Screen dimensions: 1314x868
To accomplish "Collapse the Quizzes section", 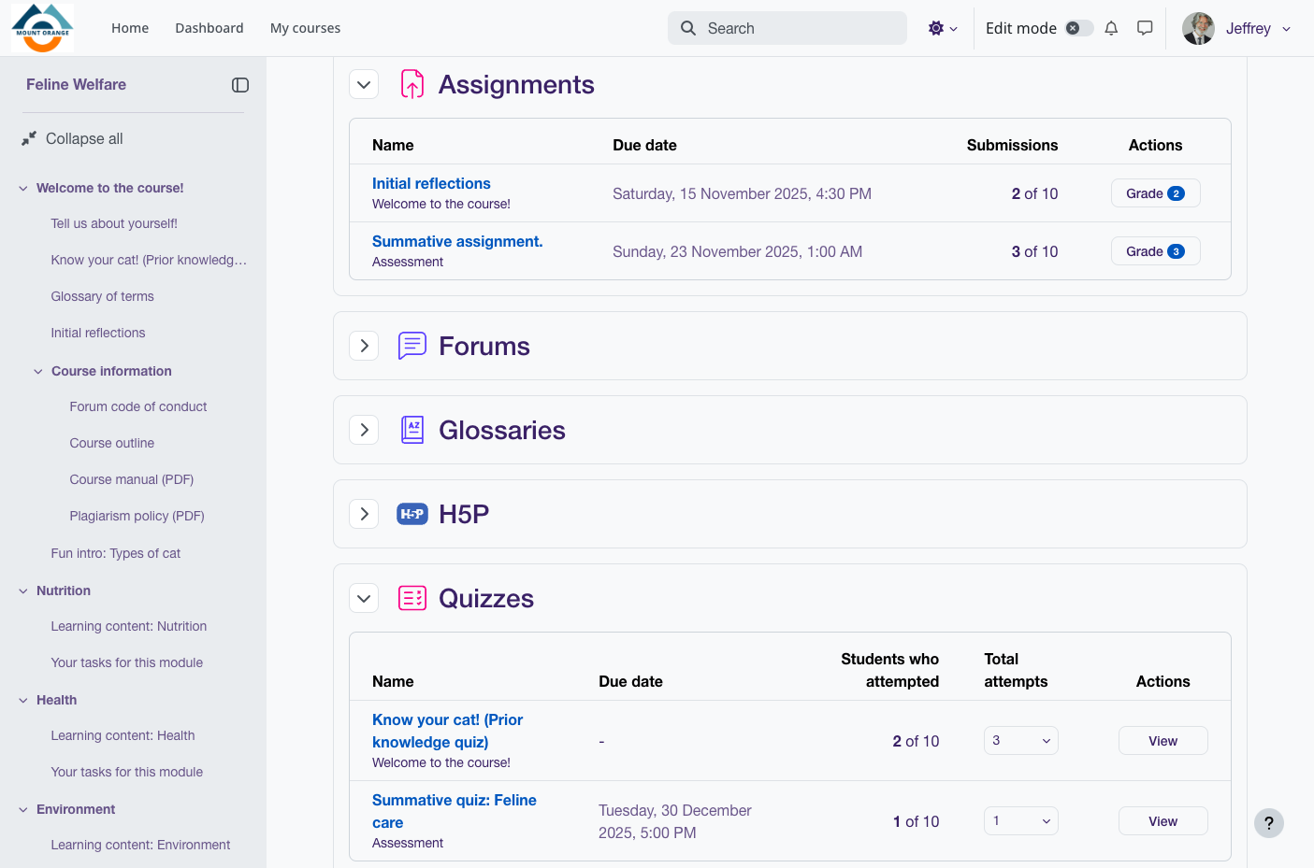I will click(x=364, y=598).
